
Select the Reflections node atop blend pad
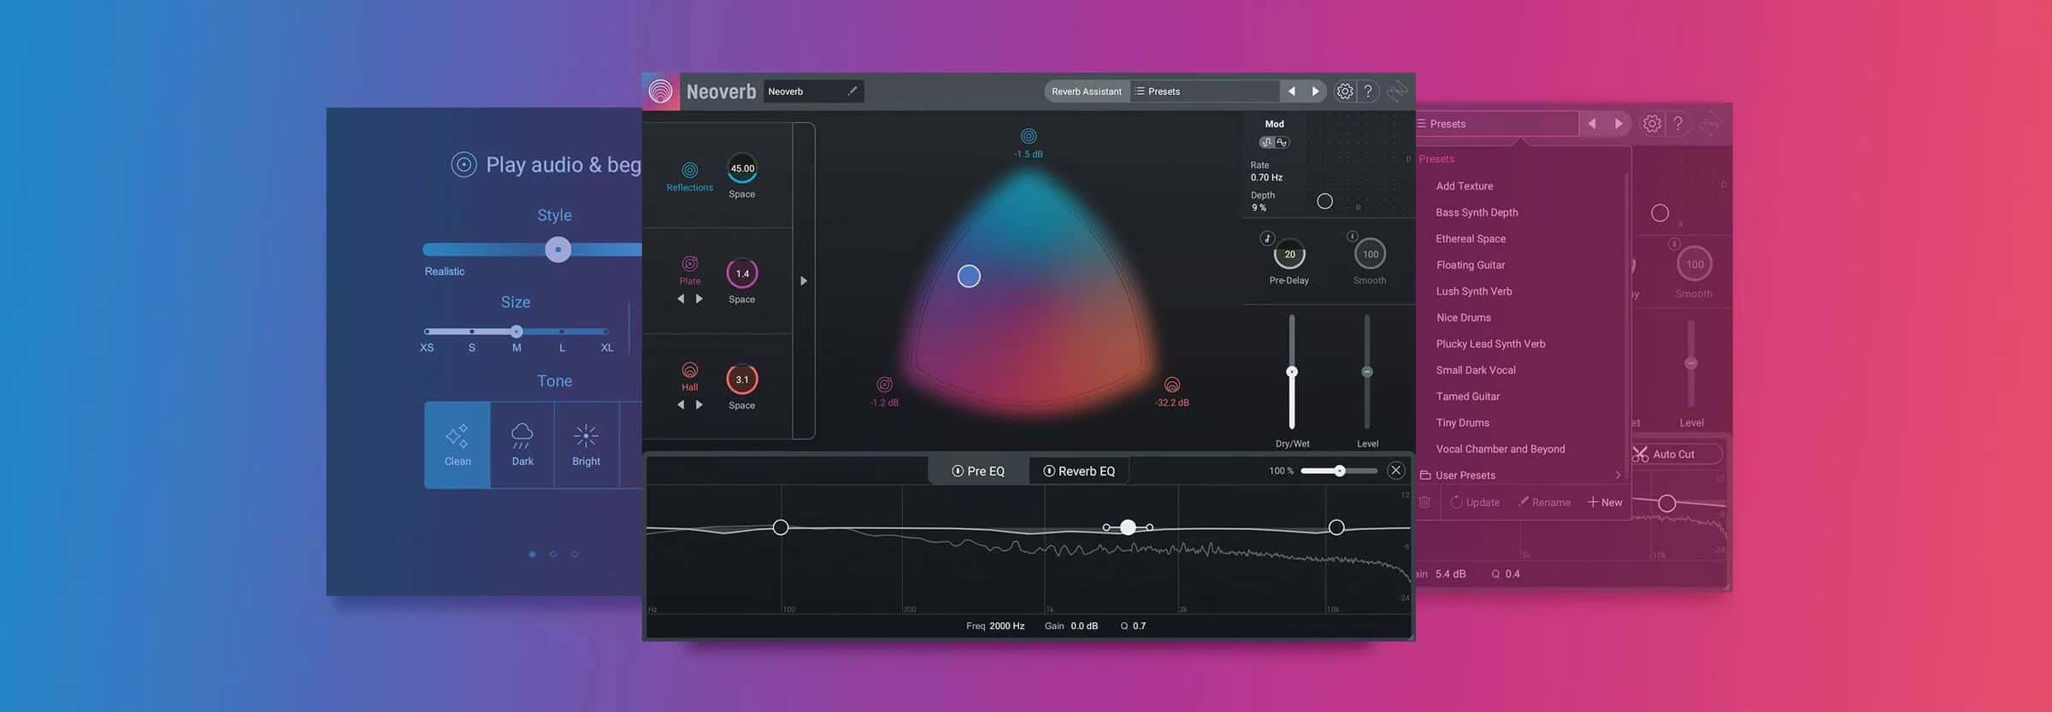pyautogui.click(x=1029, y=136)
